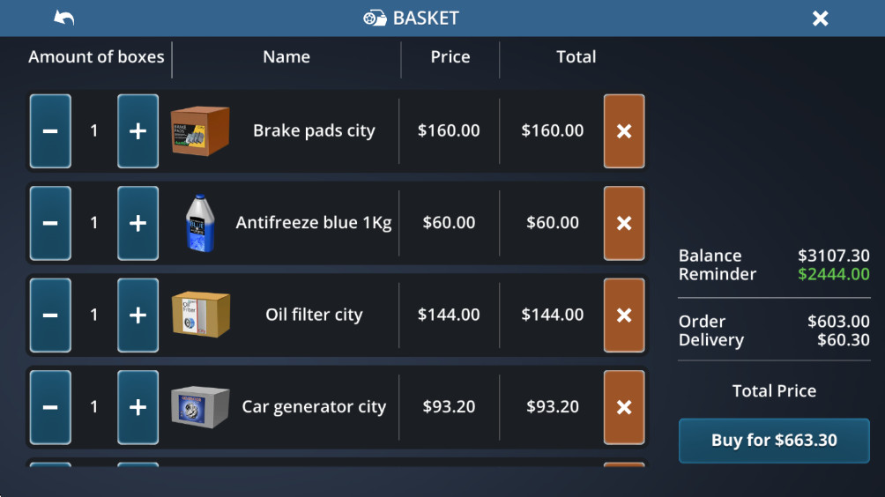The width and height of the screenshot is (885, 497).
Task: Increase Antifreeze blue 1Kg box amount
Action: tap(138, 223)
